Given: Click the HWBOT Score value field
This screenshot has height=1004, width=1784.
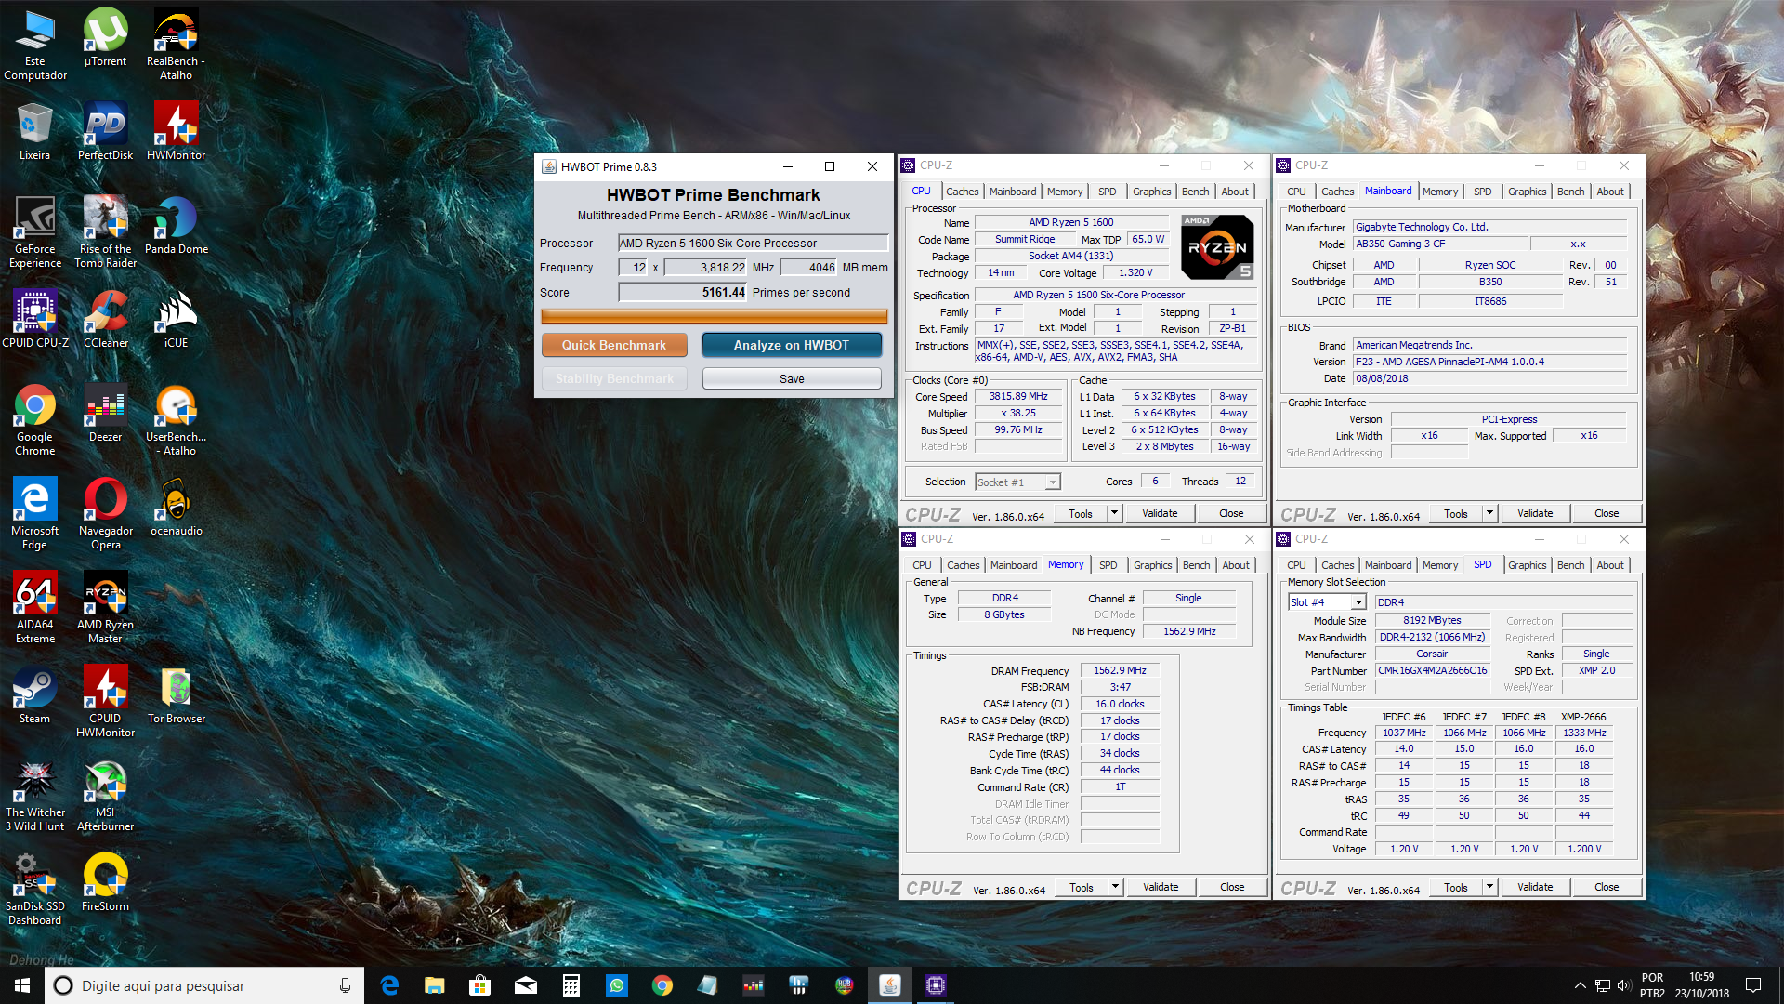Looking at the screenshot, I should (683, 292).
